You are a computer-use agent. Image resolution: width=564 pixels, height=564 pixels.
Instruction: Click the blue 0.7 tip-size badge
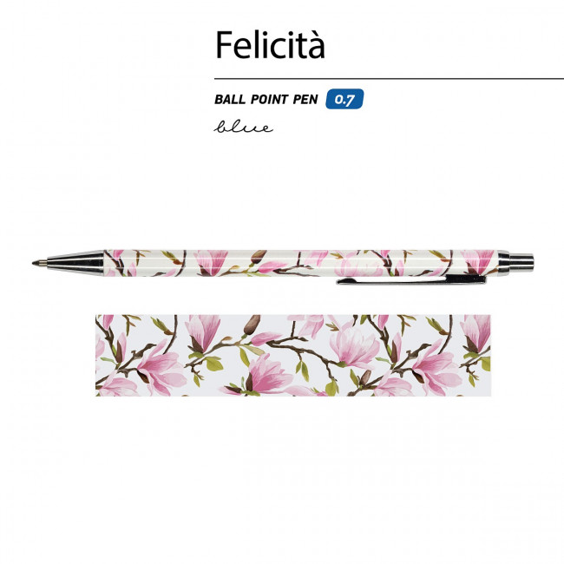pos(344,99)
